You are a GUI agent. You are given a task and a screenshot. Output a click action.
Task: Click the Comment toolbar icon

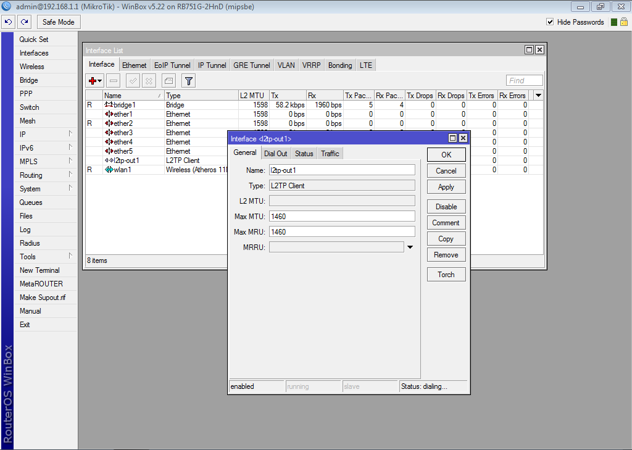coord(168,81)
